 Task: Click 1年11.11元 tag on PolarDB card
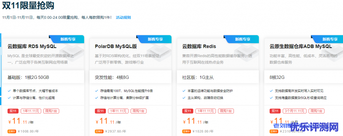pos(118,111)
